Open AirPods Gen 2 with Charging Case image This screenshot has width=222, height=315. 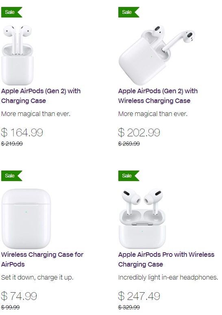[17, 55]
